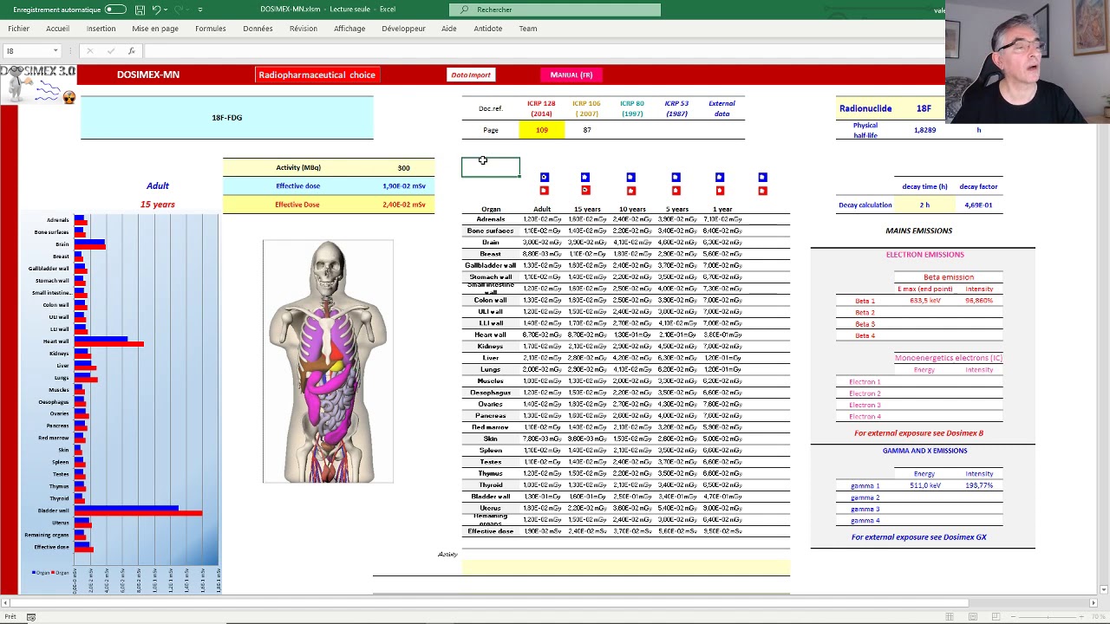The height and width of the screenshot is (624, 1110).
Task: Switch to Page Layout view icon
Action: pyautogui.click(x=973, y=617)
